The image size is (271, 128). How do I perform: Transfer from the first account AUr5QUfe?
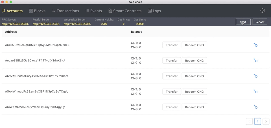172,45
